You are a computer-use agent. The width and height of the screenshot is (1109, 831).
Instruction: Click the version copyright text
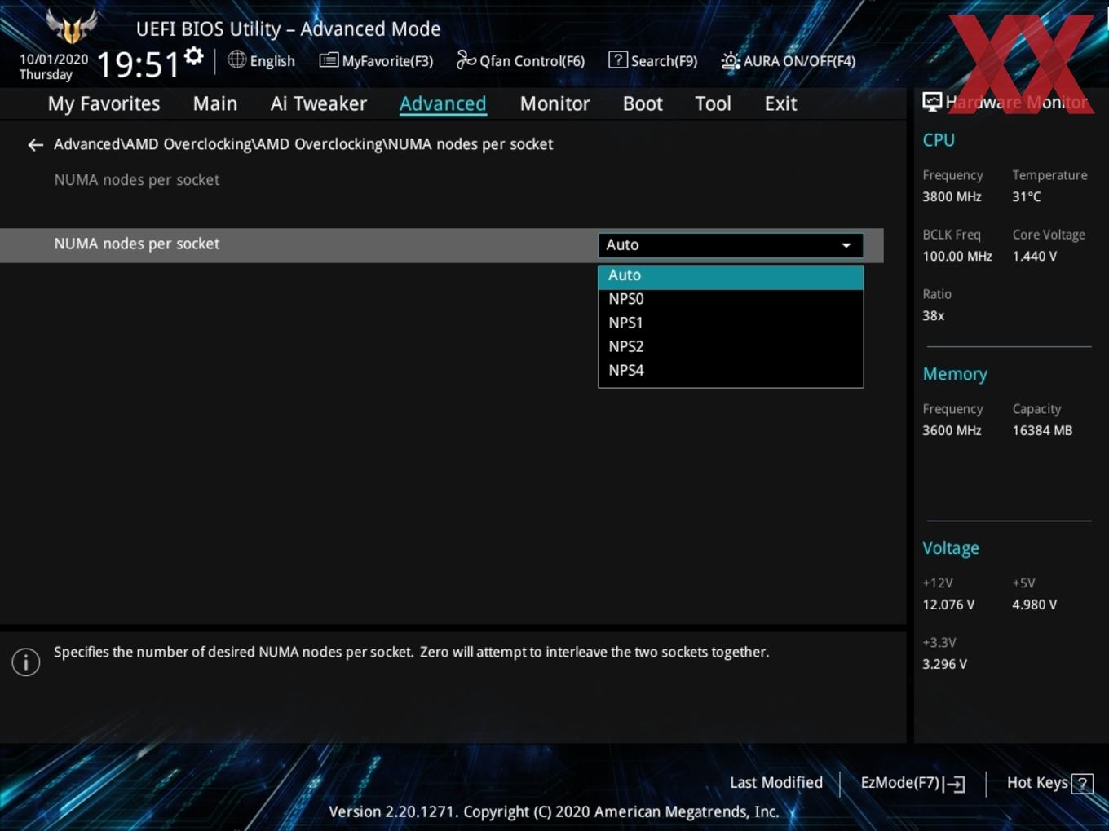554,812
